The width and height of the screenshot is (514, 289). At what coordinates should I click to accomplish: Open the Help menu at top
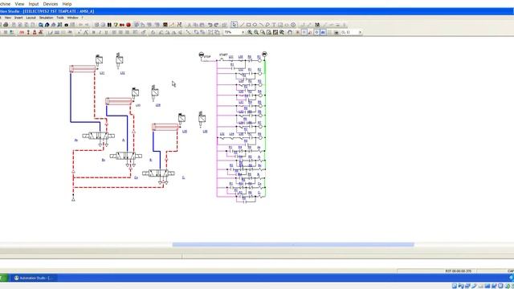67,4
